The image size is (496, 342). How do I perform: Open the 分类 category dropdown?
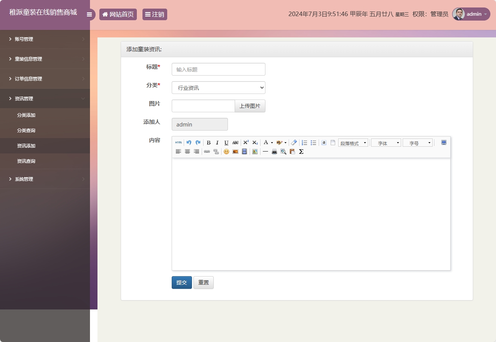(x=218, y=88)
